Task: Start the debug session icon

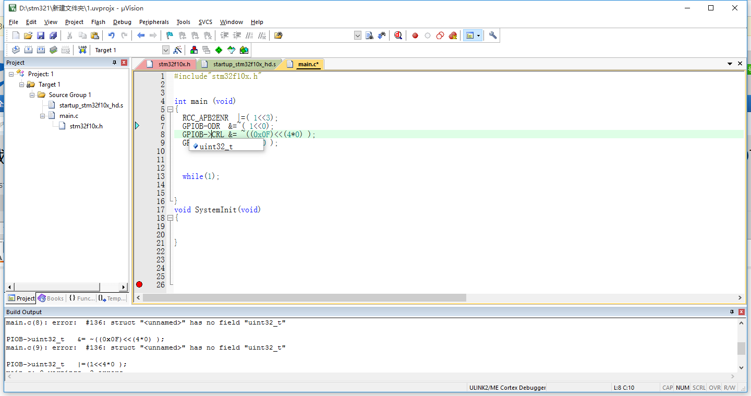Action: tap(398, 35)
